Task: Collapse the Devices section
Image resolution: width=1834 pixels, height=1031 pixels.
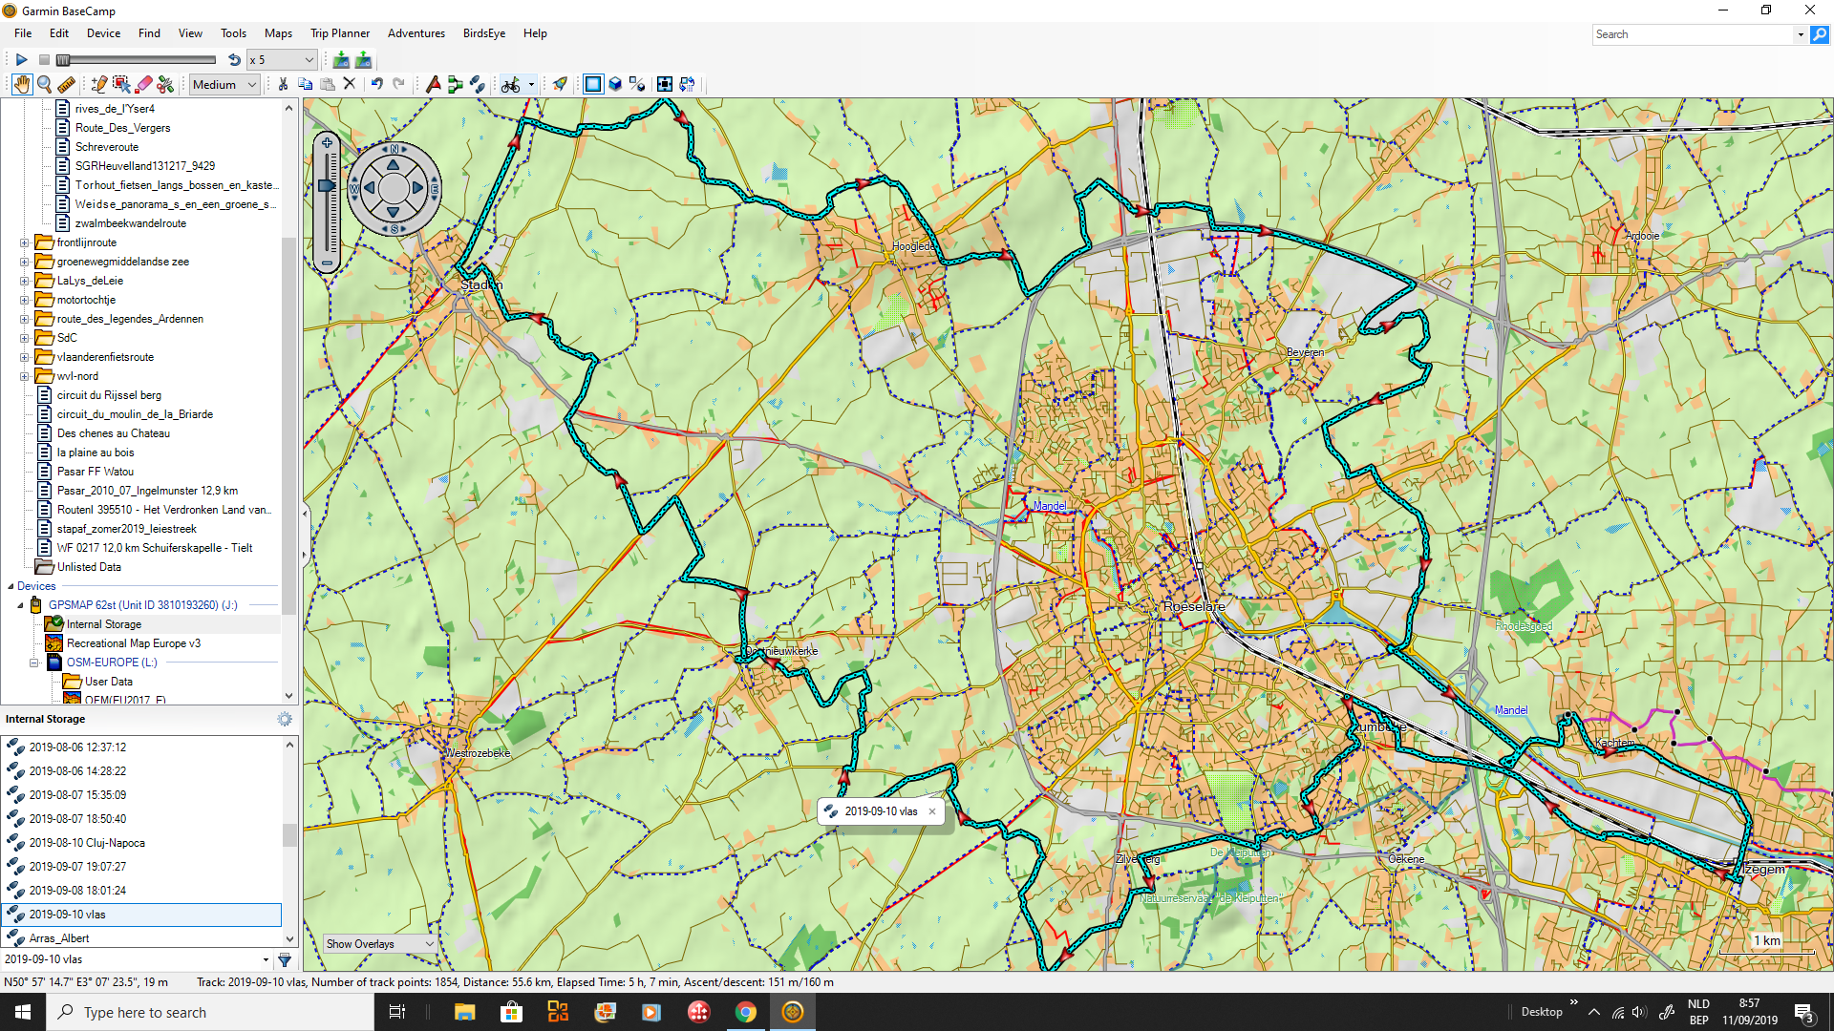Action: 11,586
